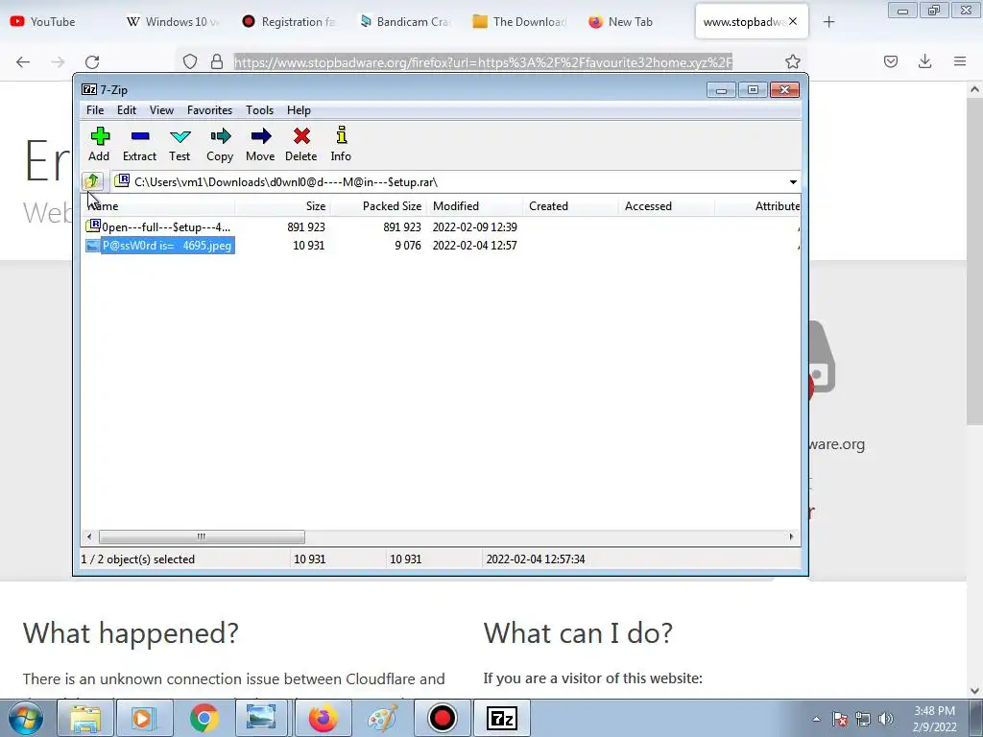Bookmark this page with the star
Viewport: 983px width, 737px height.
[792, 61]
